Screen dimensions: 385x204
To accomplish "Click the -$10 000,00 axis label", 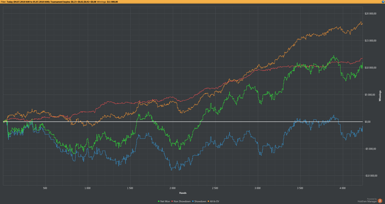I will [x=371, y=175].
